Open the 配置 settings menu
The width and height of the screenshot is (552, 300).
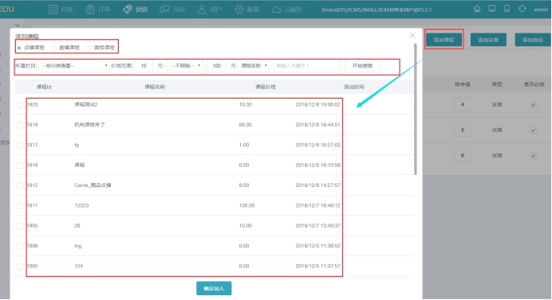tap(246, 10)
